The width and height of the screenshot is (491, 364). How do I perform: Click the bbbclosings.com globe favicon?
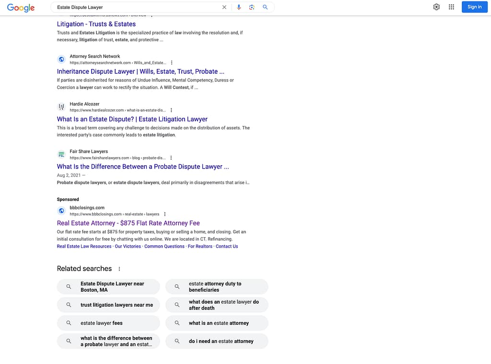(61, 210)
